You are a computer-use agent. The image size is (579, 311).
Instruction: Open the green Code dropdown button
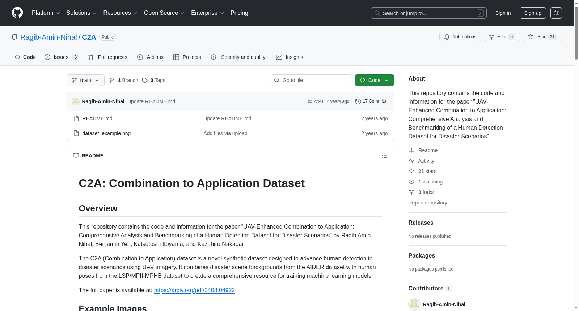pos(375,80)
